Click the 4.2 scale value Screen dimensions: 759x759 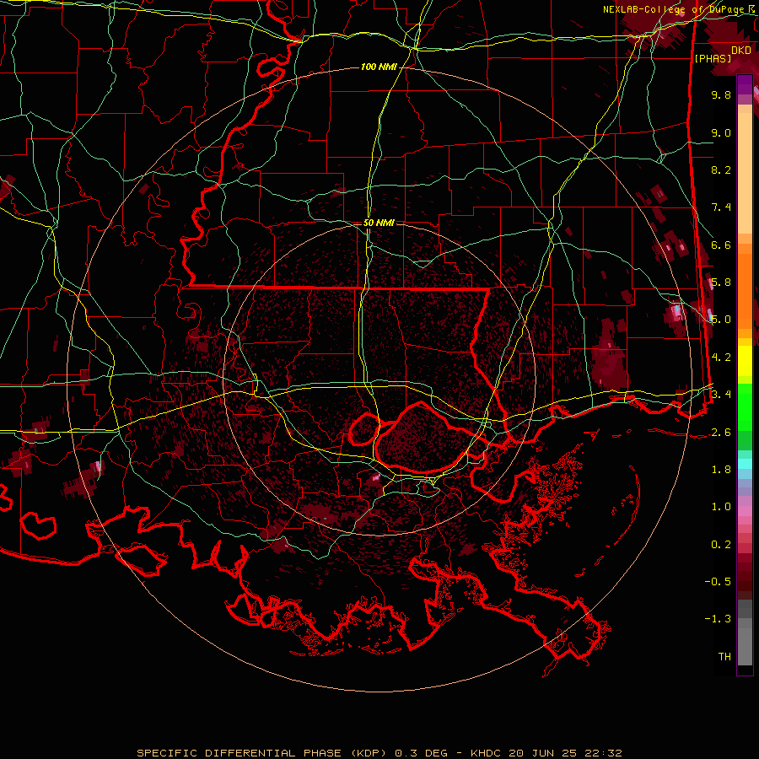pos(721,358)
